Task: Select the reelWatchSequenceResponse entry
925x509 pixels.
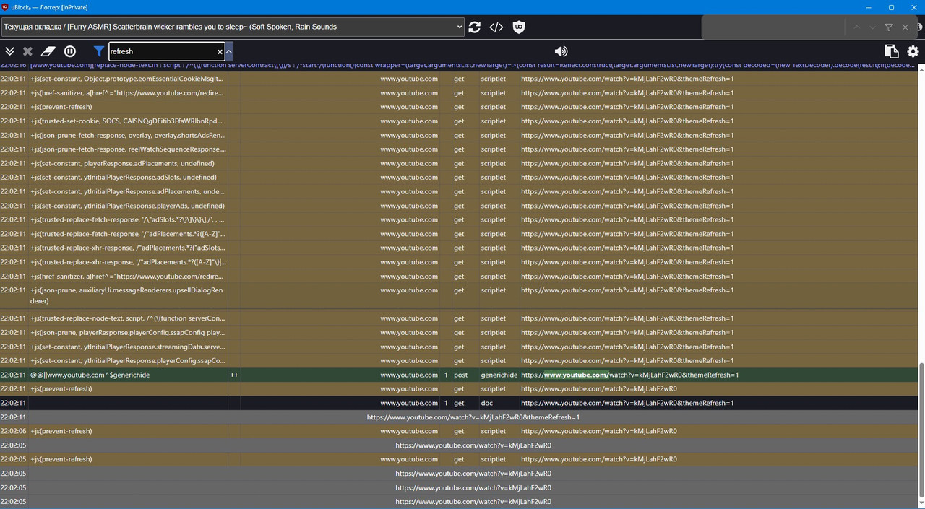Action: (458, 149)
